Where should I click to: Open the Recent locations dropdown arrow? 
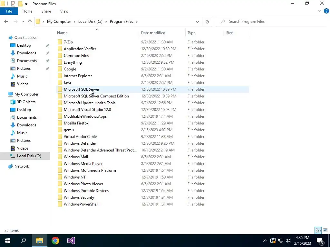pyautogui.click(x=23, y=22)
